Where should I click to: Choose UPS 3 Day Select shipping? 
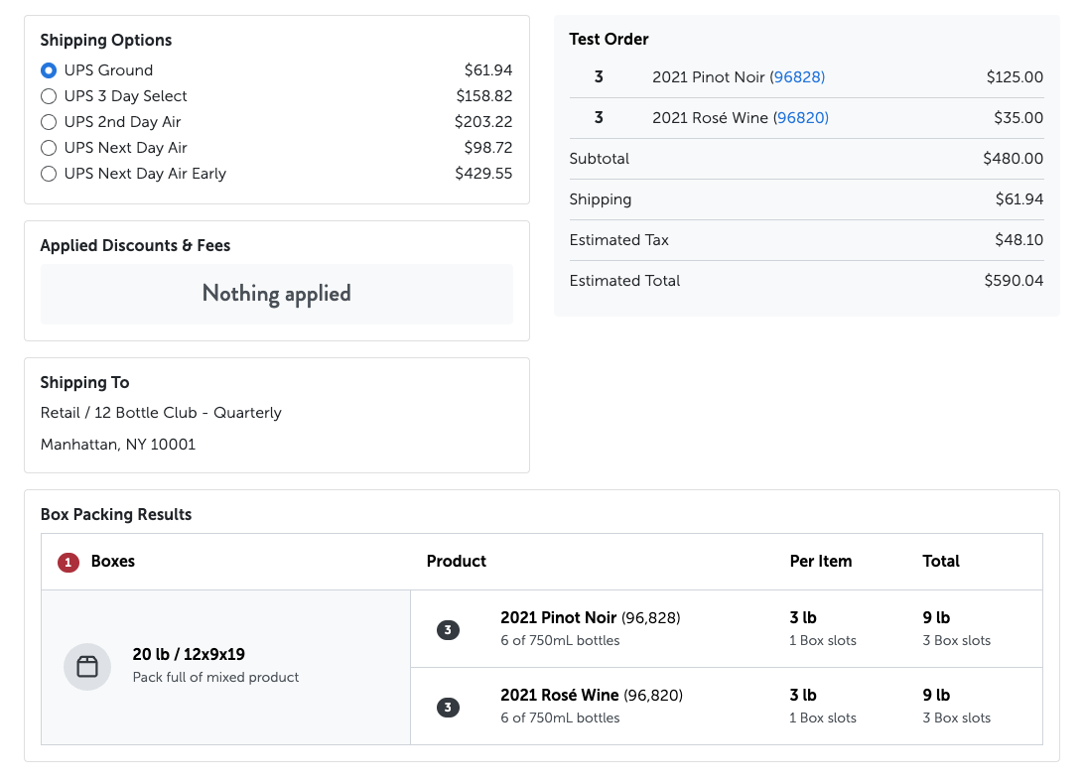tap(49, 96)
